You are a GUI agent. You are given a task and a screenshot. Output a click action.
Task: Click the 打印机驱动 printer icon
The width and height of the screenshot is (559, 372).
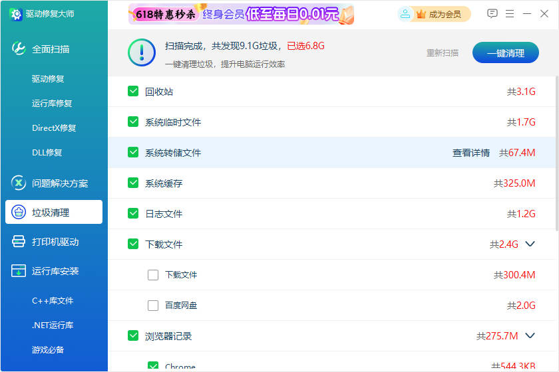click(19, 241)
